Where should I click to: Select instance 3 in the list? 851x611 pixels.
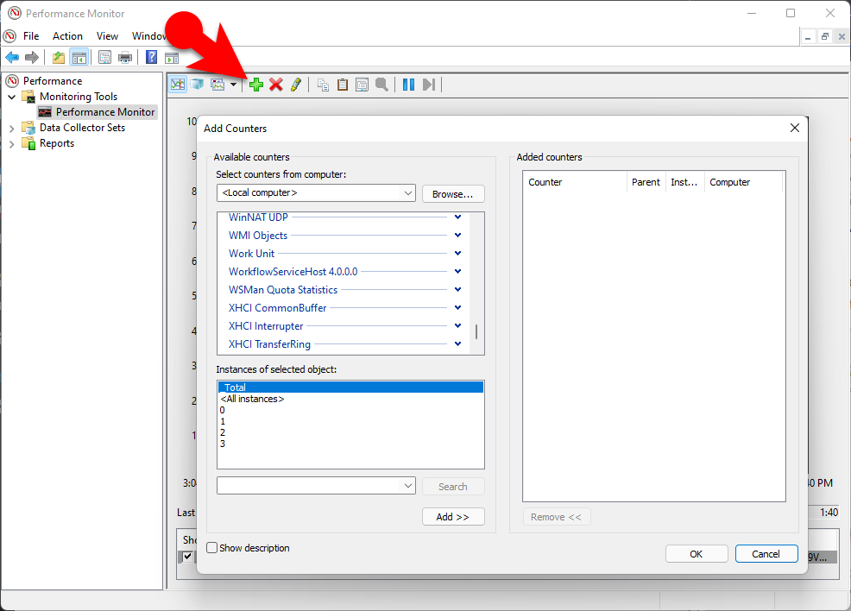tap(350, 444)
